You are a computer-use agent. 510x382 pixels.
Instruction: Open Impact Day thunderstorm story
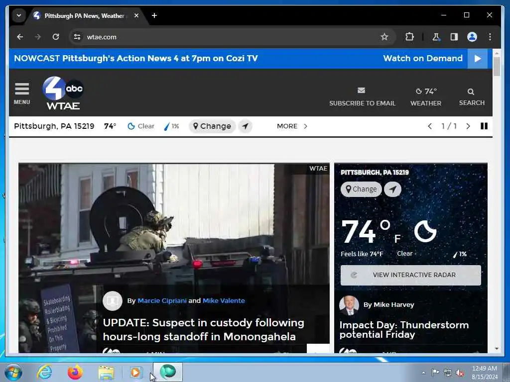(404, 330)
